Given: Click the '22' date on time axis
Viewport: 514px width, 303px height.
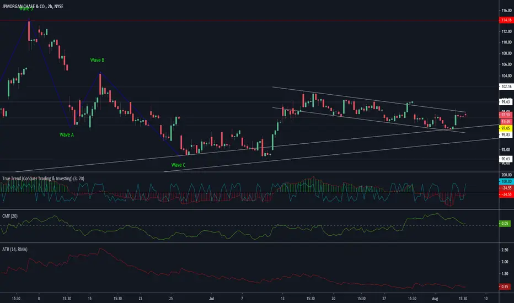Looking at the screenshot, I should point(140,299).
